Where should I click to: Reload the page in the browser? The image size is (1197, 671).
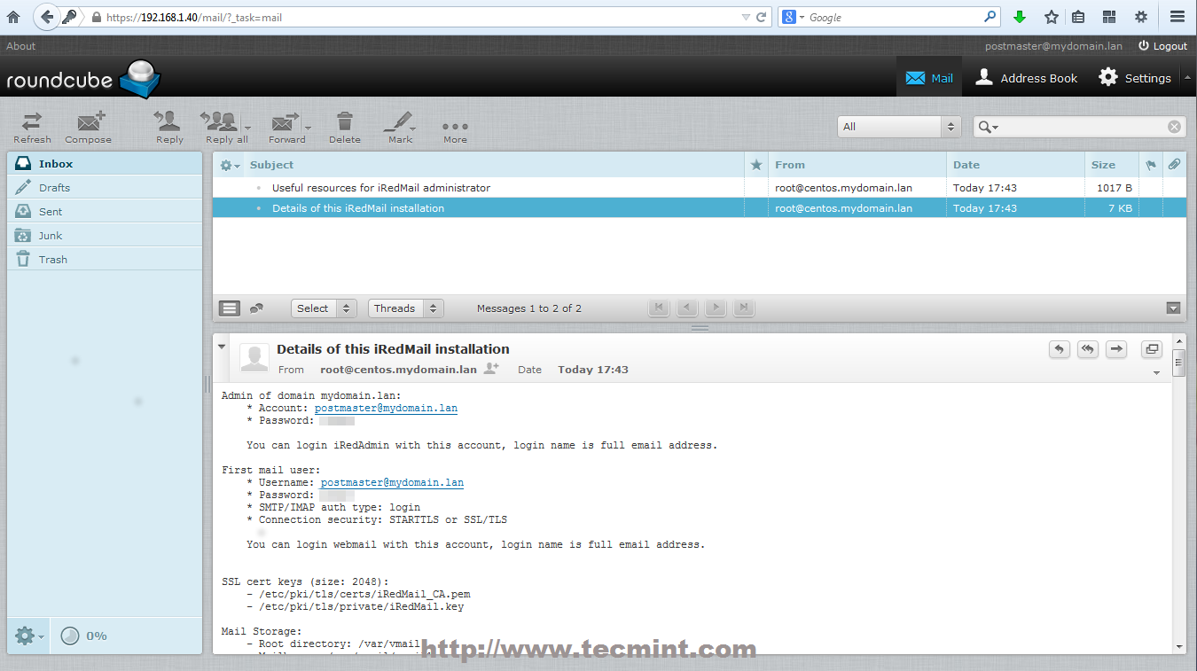(761, 17)
